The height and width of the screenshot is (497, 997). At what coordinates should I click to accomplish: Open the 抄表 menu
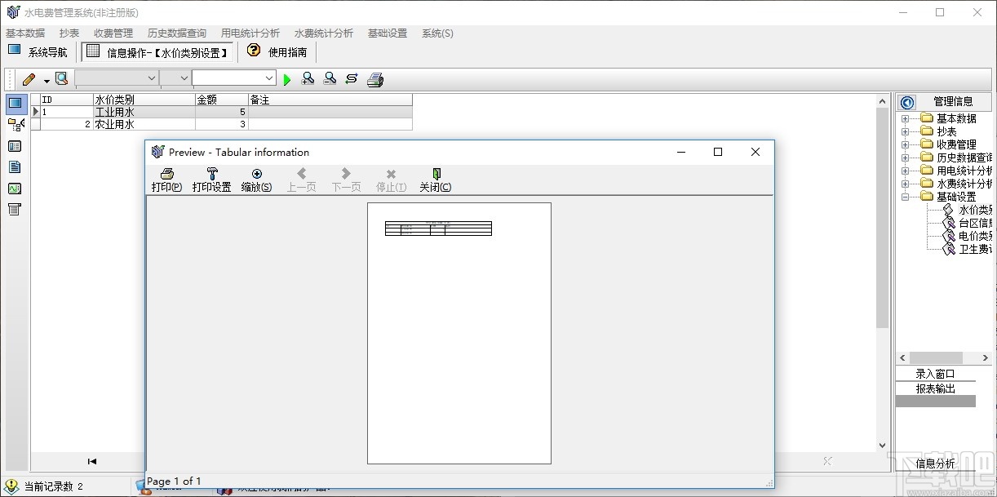click(69, 33)
